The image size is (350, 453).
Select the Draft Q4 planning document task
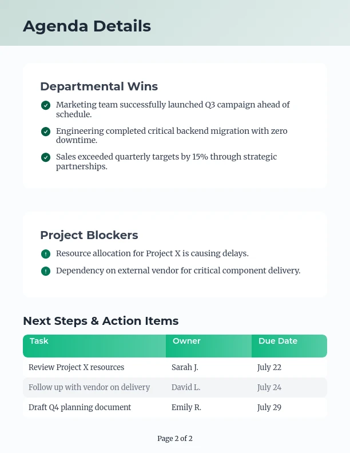(79, 407)
